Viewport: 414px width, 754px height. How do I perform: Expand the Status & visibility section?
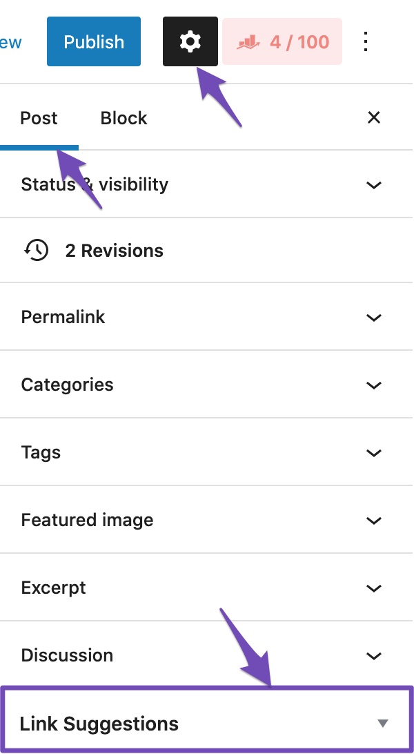pyautogui.click(x=207, y=184)
